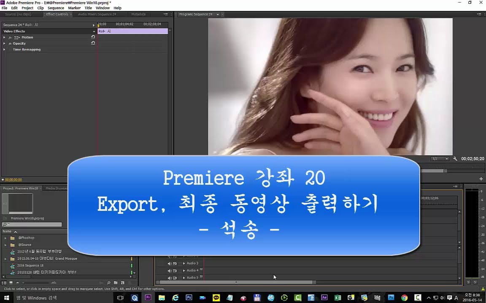
Task: Switch project panel to Icon View
Action: 11,283
